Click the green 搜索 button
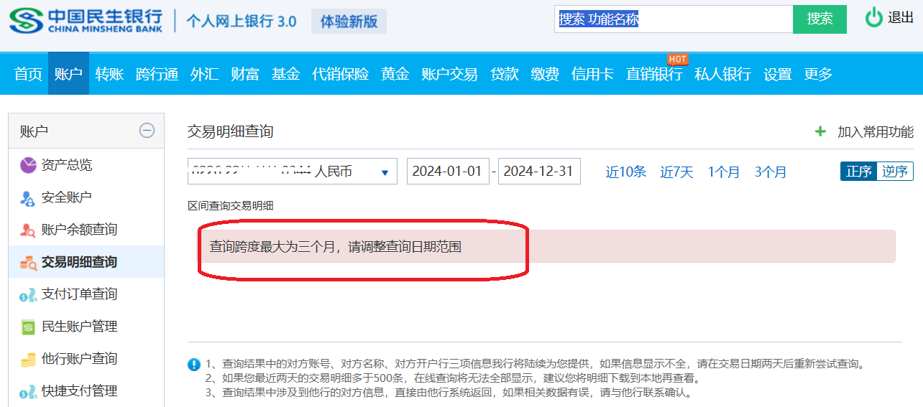Viewport: 923px width, 407px height. [819, 19]
